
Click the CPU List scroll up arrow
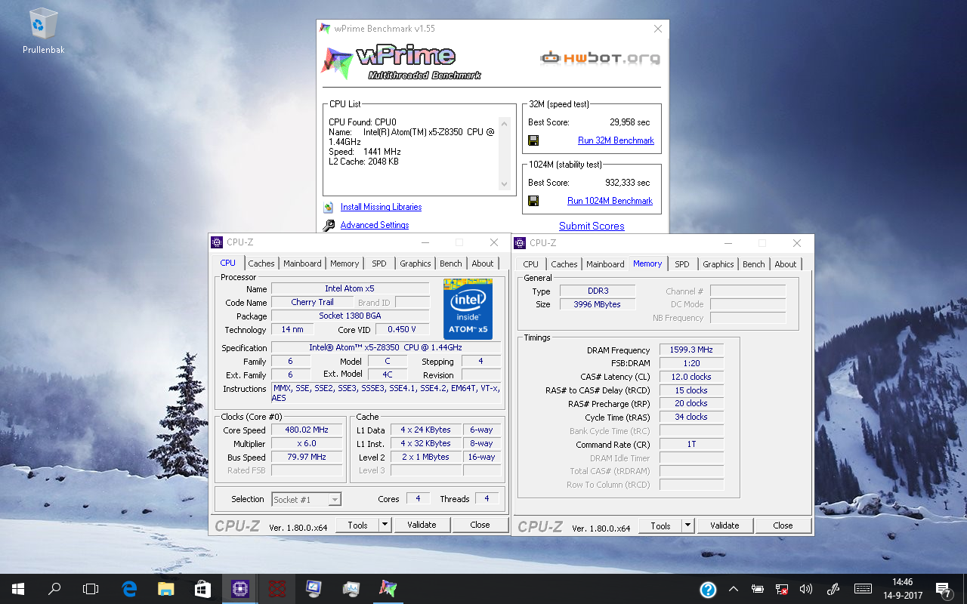[505, 122]
